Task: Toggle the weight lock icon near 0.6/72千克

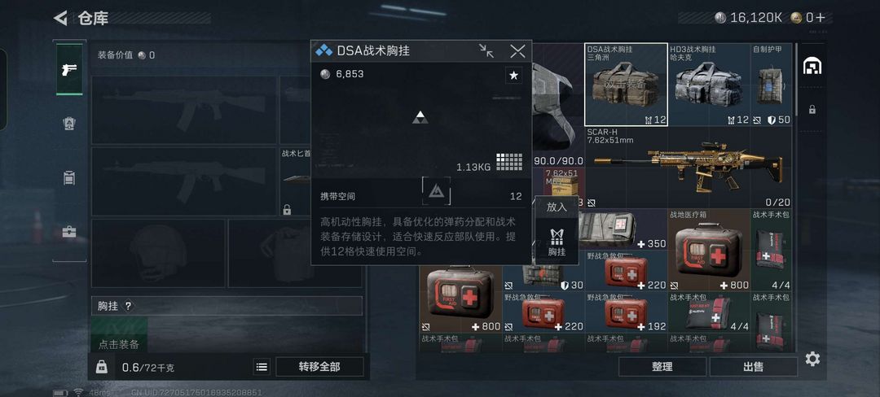Action: pyautogui.click(x=102, y=367)
